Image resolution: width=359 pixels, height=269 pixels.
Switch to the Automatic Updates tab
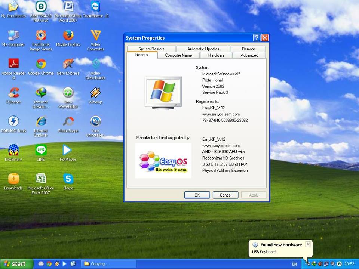coord(203,49)
